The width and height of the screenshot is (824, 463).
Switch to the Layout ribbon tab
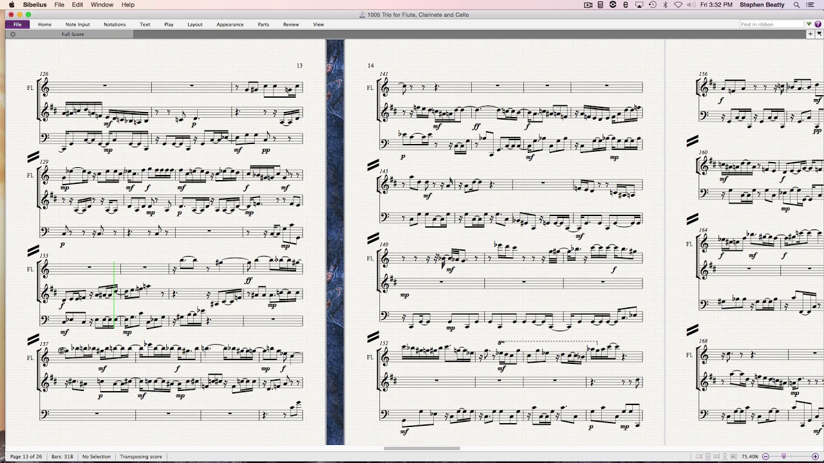pos(195,24)
